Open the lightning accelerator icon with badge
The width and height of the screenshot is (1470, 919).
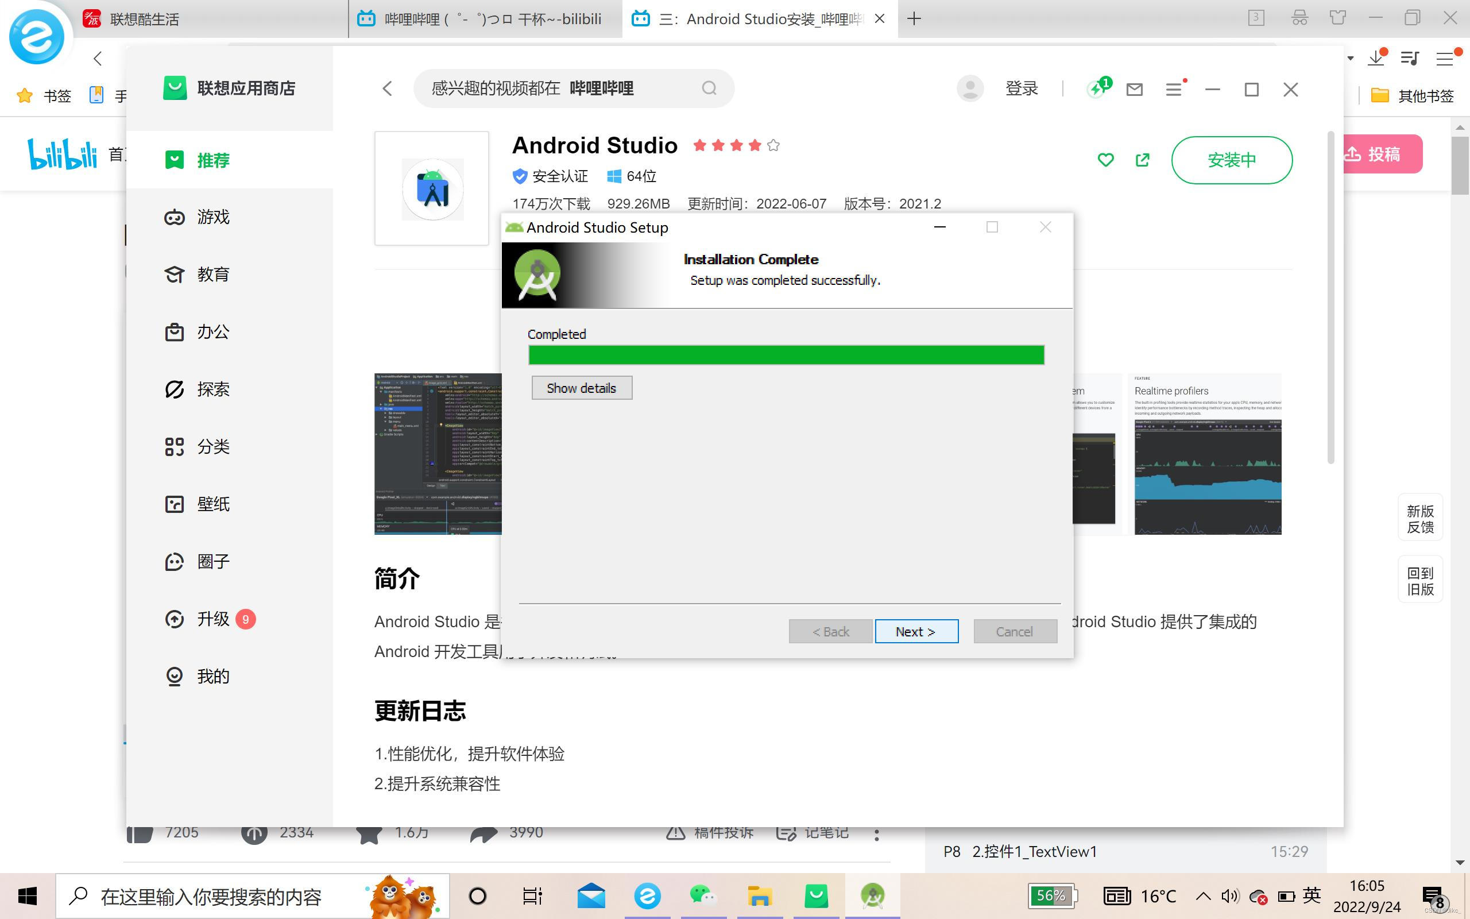[1098, 88]
